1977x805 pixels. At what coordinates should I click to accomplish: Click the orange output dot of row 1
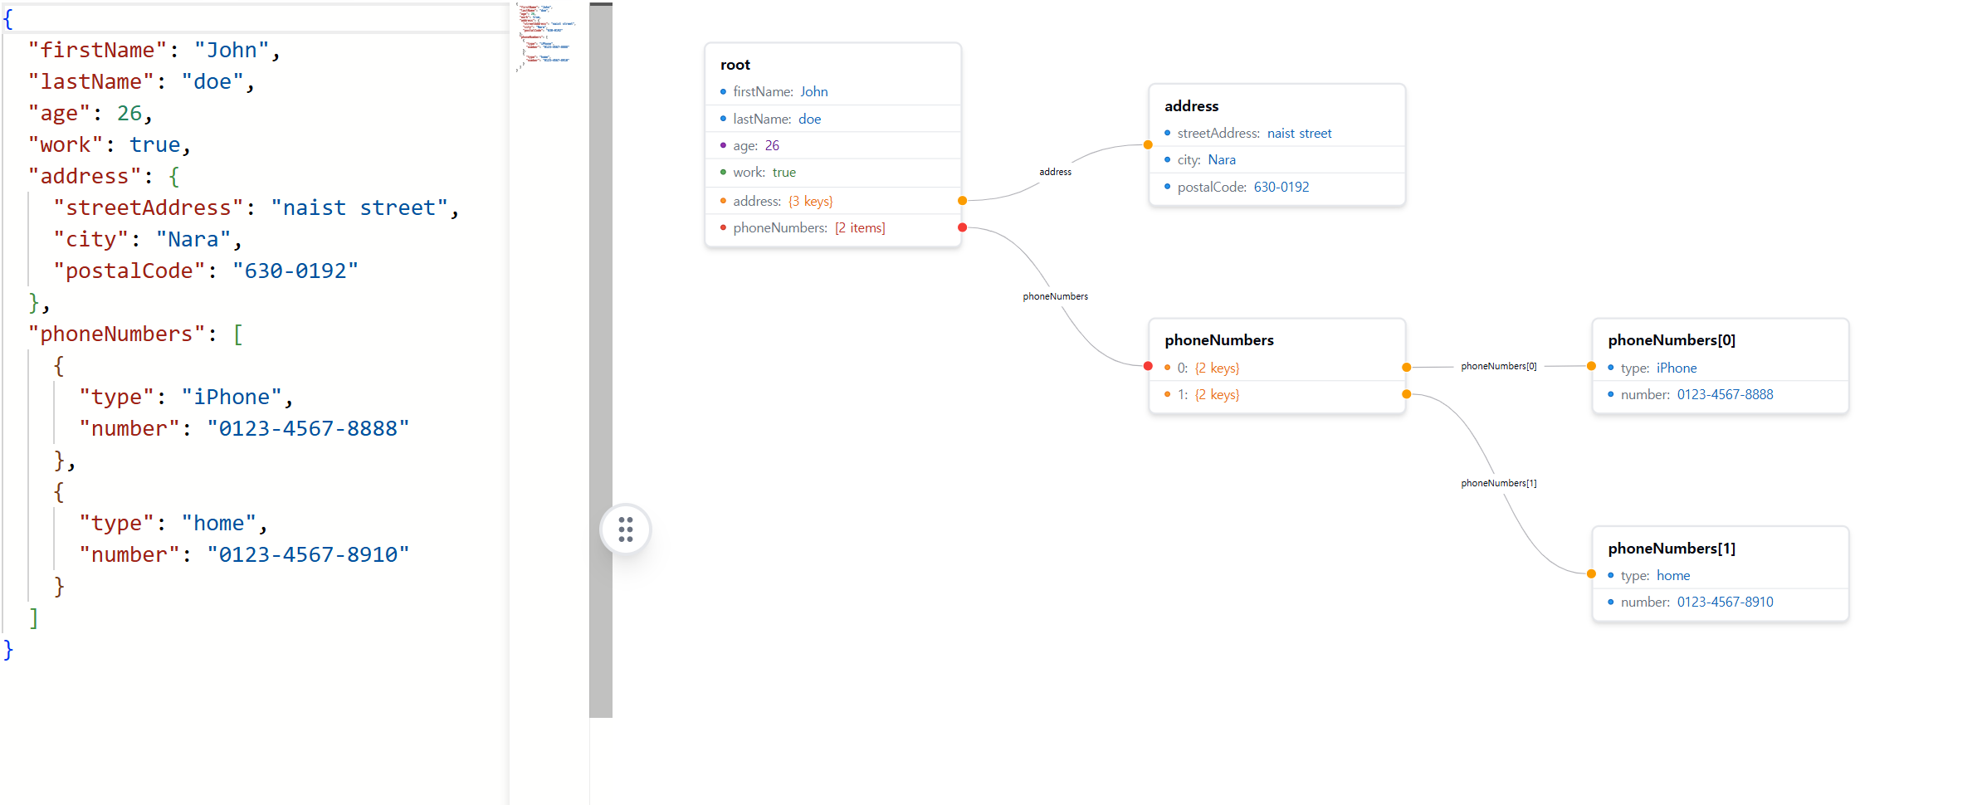(1406, 394)
